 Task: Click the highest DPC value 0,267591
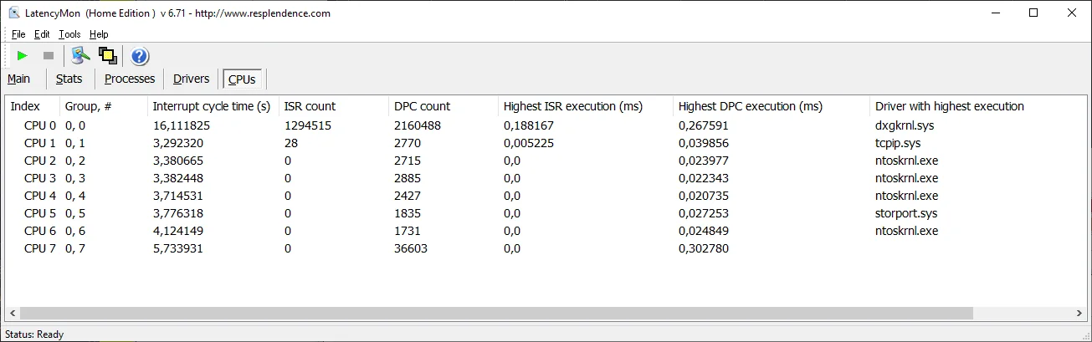pos(703,125)
